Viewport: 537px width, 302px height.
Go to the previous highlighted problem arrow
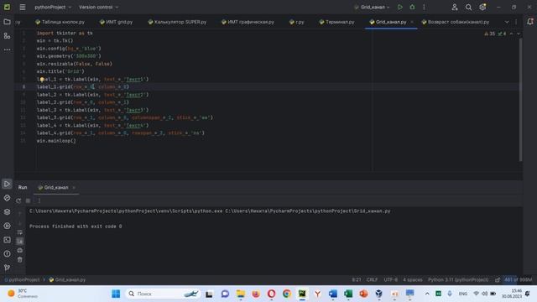(x=511, y=34)
